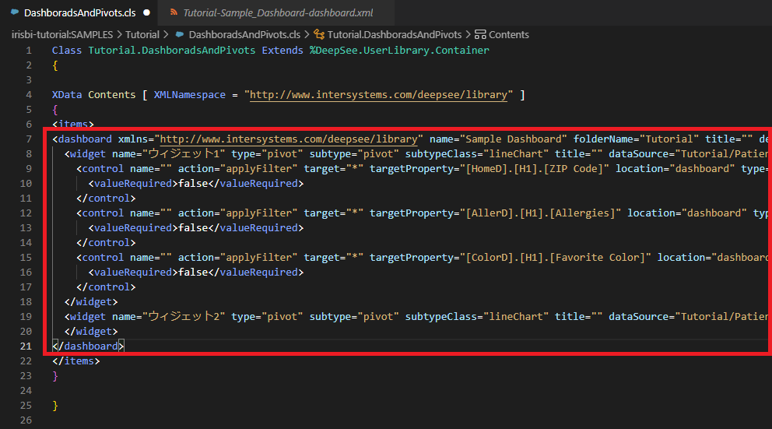772x429 pixels.
Task: Click the XData keyword on line 4
Action: (x=67, y=95)
